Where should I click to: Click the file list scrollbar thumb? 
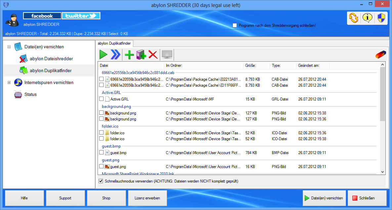click(x=382, y=94)
